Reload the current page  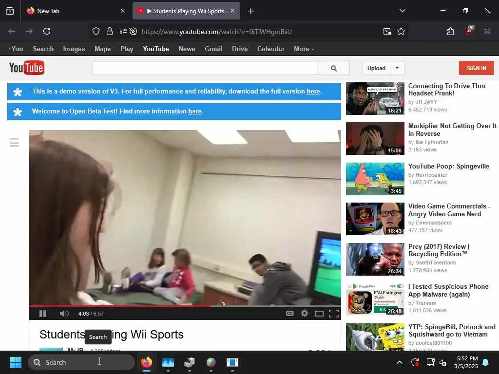coord(47,31)
